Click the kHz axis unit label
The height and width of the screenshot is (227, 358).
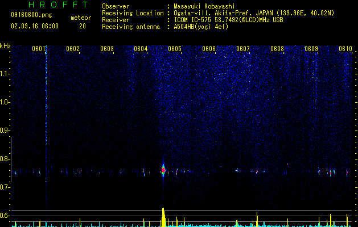[x=5, y=46]
